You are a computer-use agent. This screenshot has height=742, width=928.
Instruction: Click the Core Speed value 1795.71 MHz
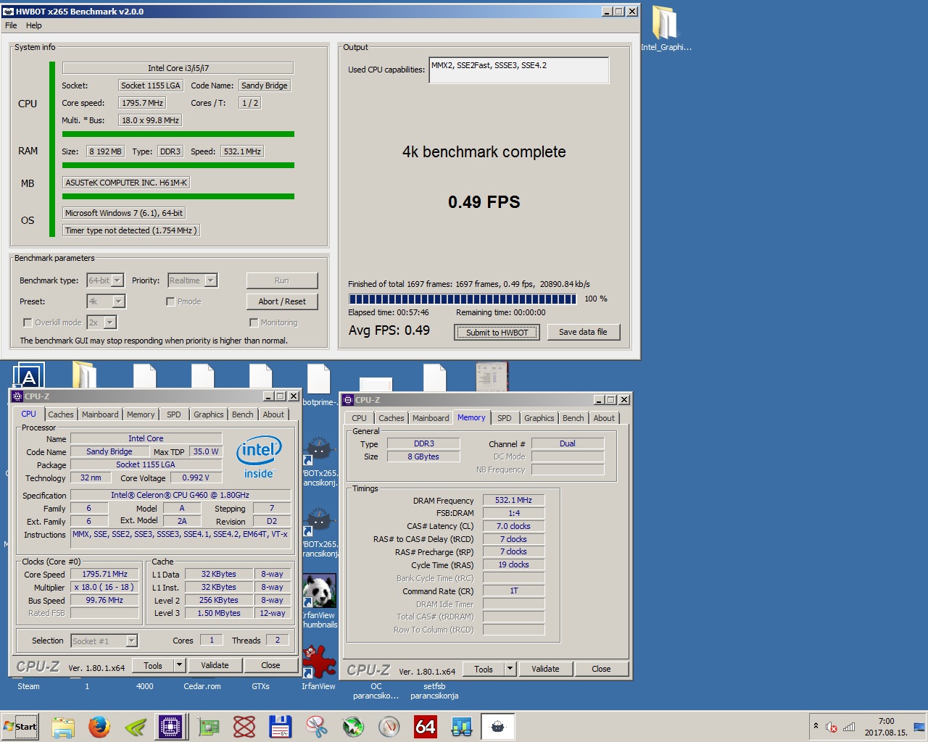point(104,574)
